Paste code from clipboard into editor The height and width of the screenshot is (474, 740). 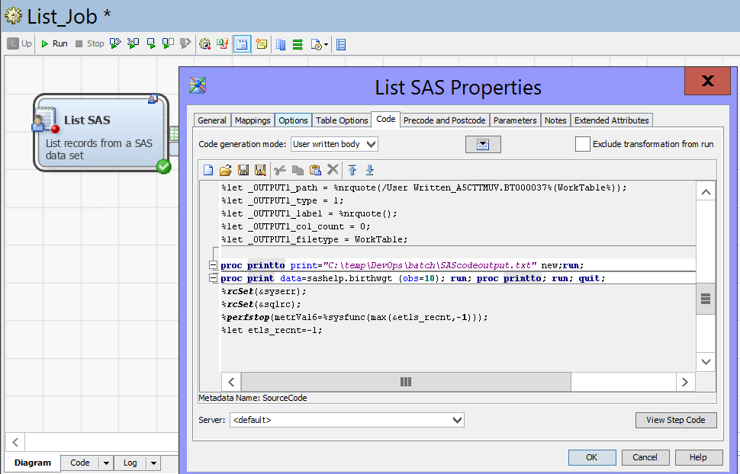pyautogui.click(x=314, y=169)
